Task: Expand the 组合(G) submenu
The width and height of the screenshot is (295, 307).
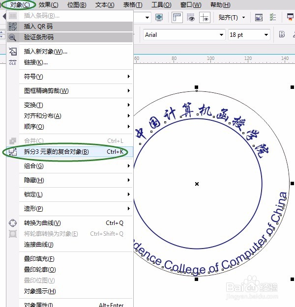Action: tap(70, 166)
